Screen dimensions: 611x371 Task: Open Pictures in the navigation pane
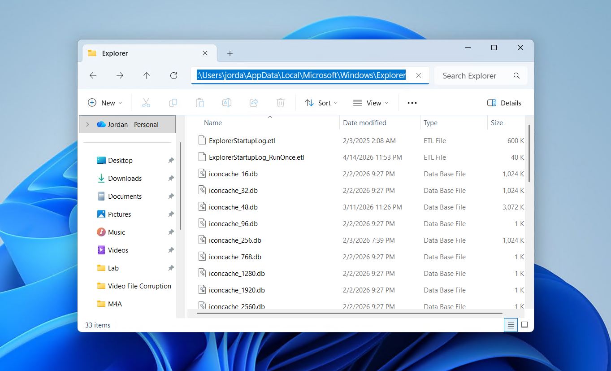(x=119, y=214)
